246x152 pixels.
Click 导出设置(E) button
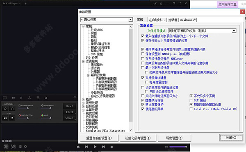coord(174,138)
